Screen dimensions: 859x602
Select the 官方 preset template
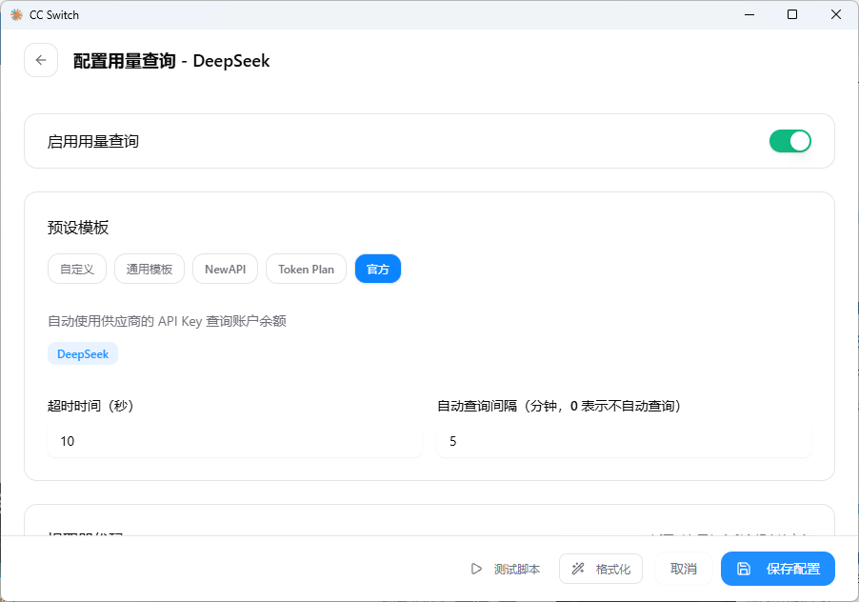coord(378,269)
